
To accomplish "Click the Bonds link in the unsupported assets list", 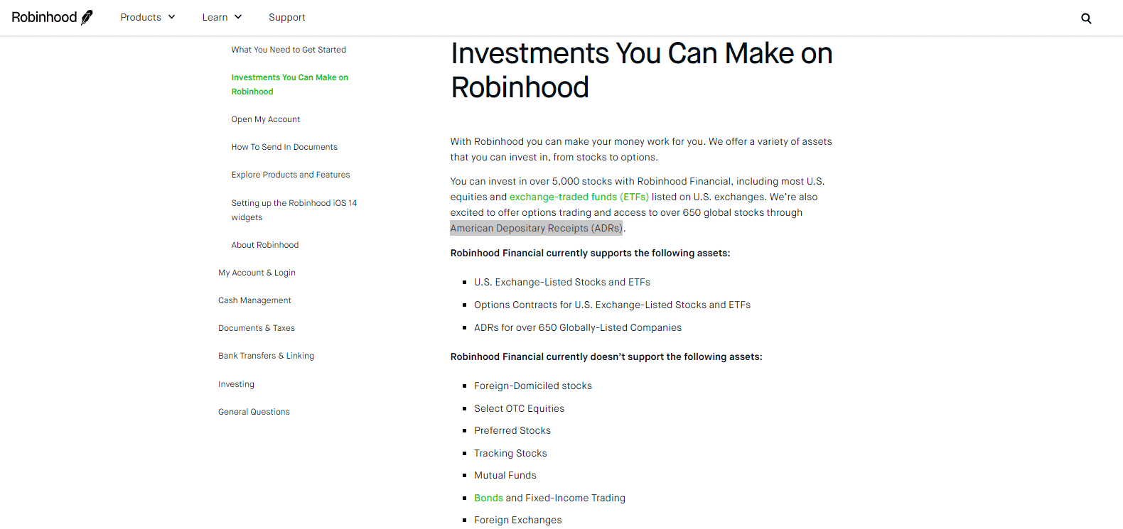I will [x=488, y=498].
